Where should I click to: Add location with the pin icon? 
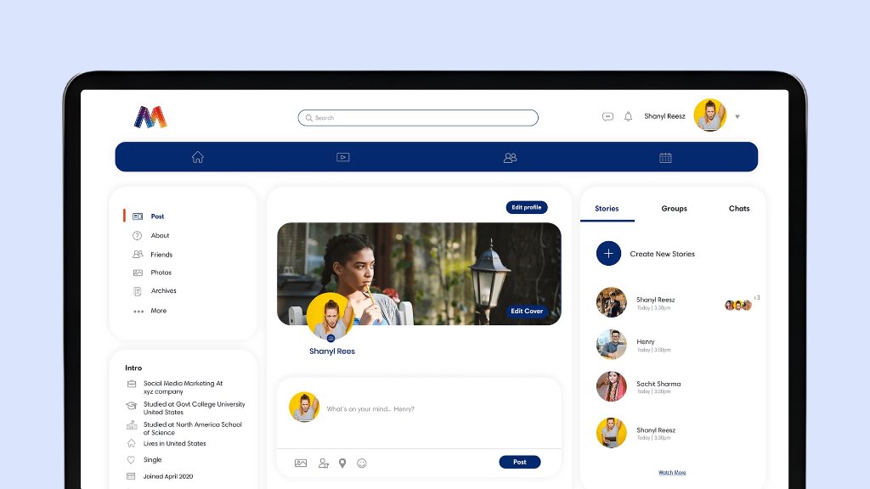point(342,463)
